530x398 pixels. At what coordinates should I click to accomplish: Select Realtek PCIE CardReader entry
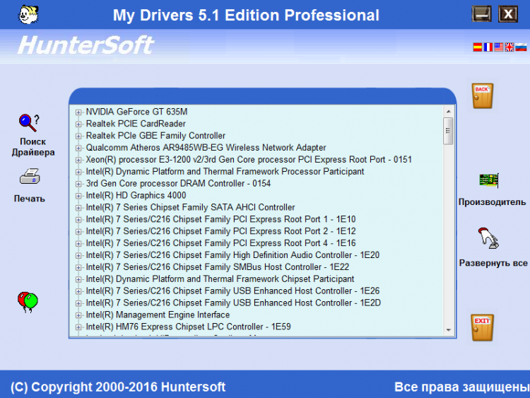136,124
